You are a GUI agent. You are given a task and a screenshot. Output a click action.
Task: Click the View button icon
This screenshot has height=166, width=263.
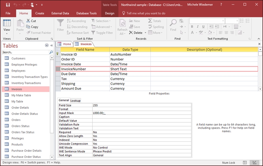(x=7, y=23)
